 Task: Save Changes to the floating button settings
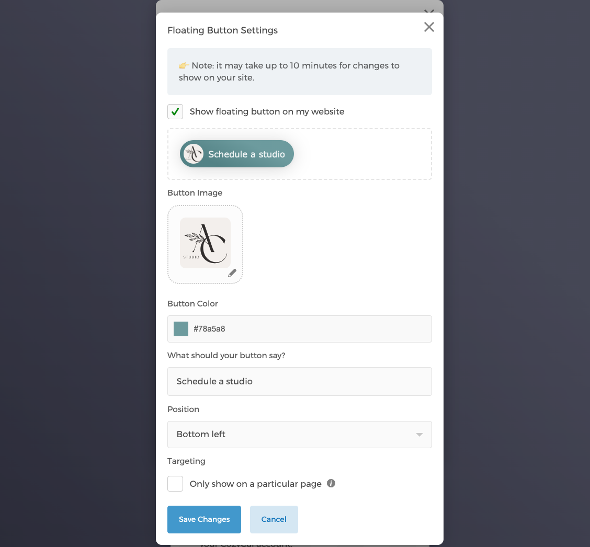coord(204,519)
